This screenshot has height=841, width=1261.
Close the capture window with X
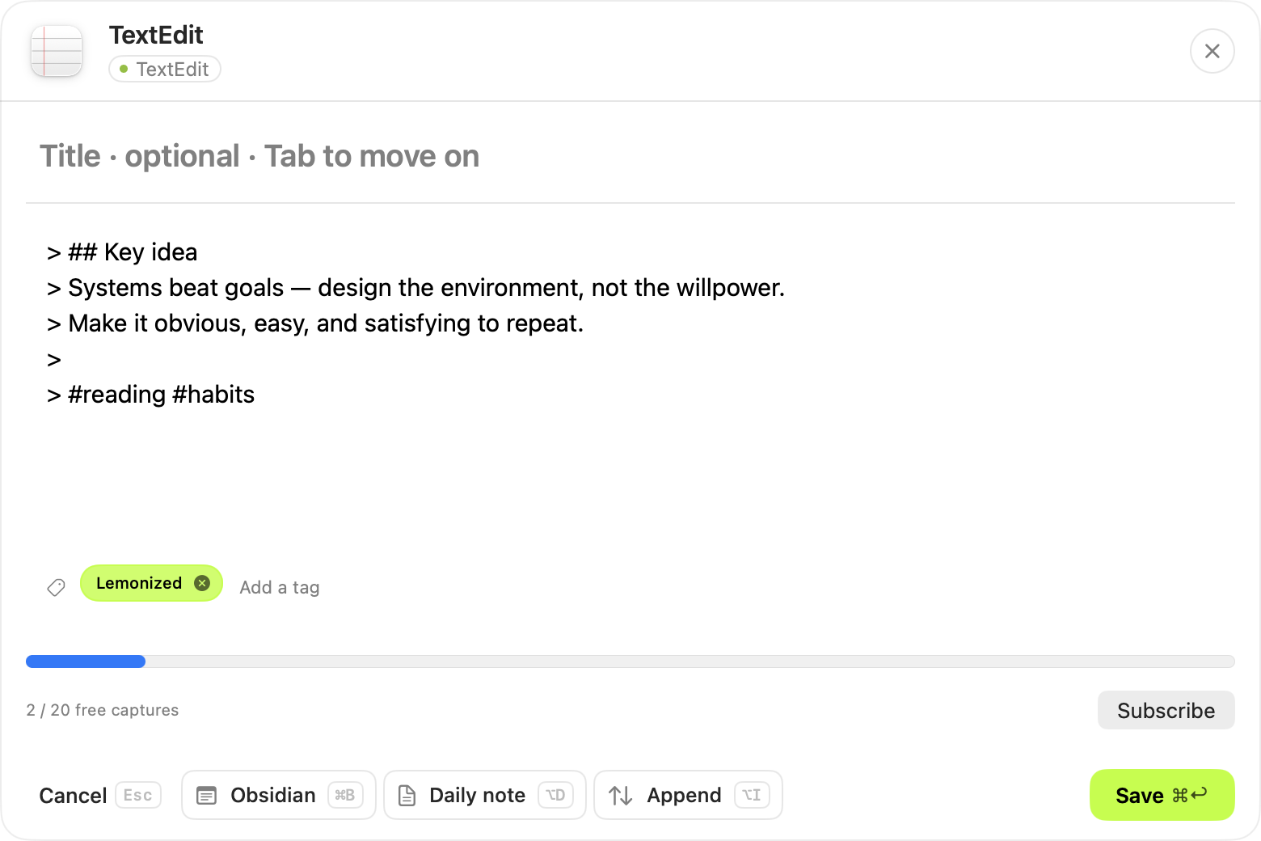(1212, 51)
